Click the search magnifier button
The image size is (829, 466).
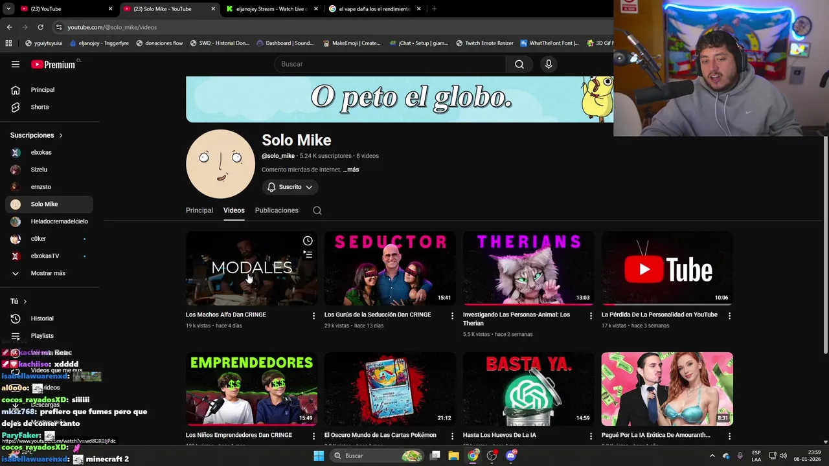519,64
